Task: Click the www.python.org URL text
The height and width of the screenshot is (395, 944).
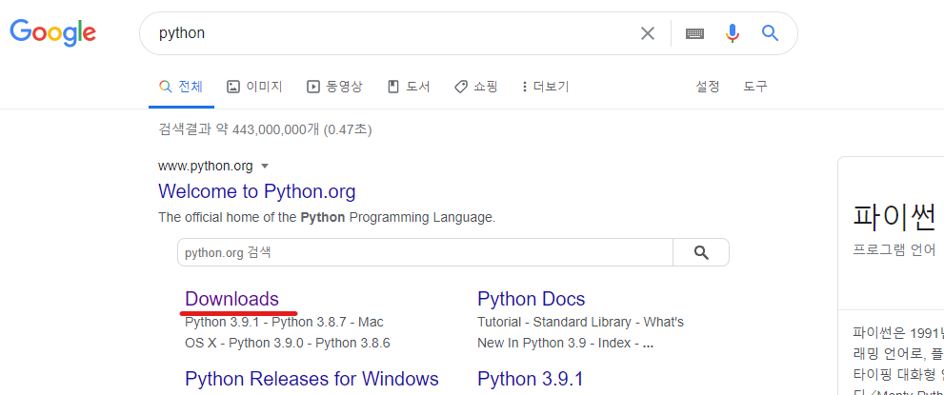Action: pos(206,166)
